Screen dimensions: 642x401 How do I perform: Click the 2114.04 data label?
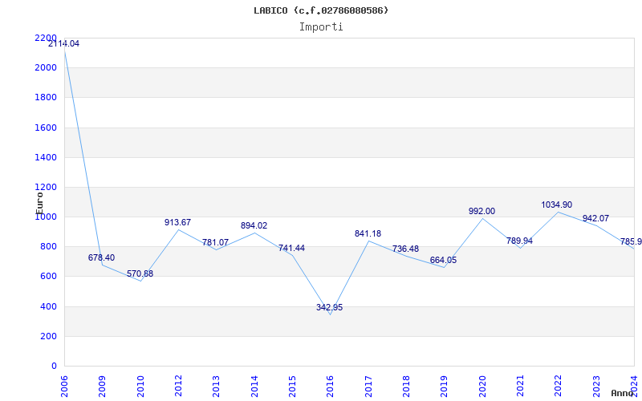(x=64, y=44)
